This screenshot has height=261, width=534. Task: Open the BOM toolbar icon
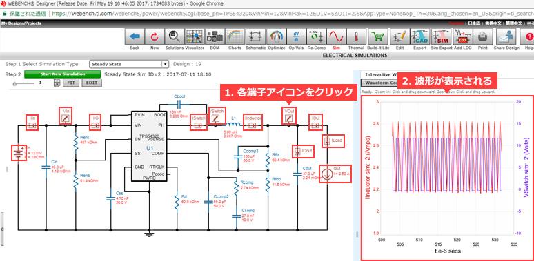point(215,36)
